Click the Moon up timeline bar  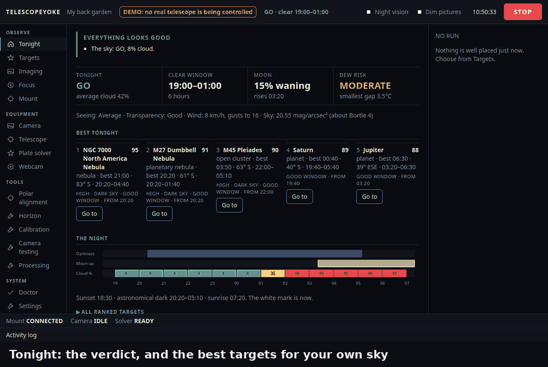[366, 263]
